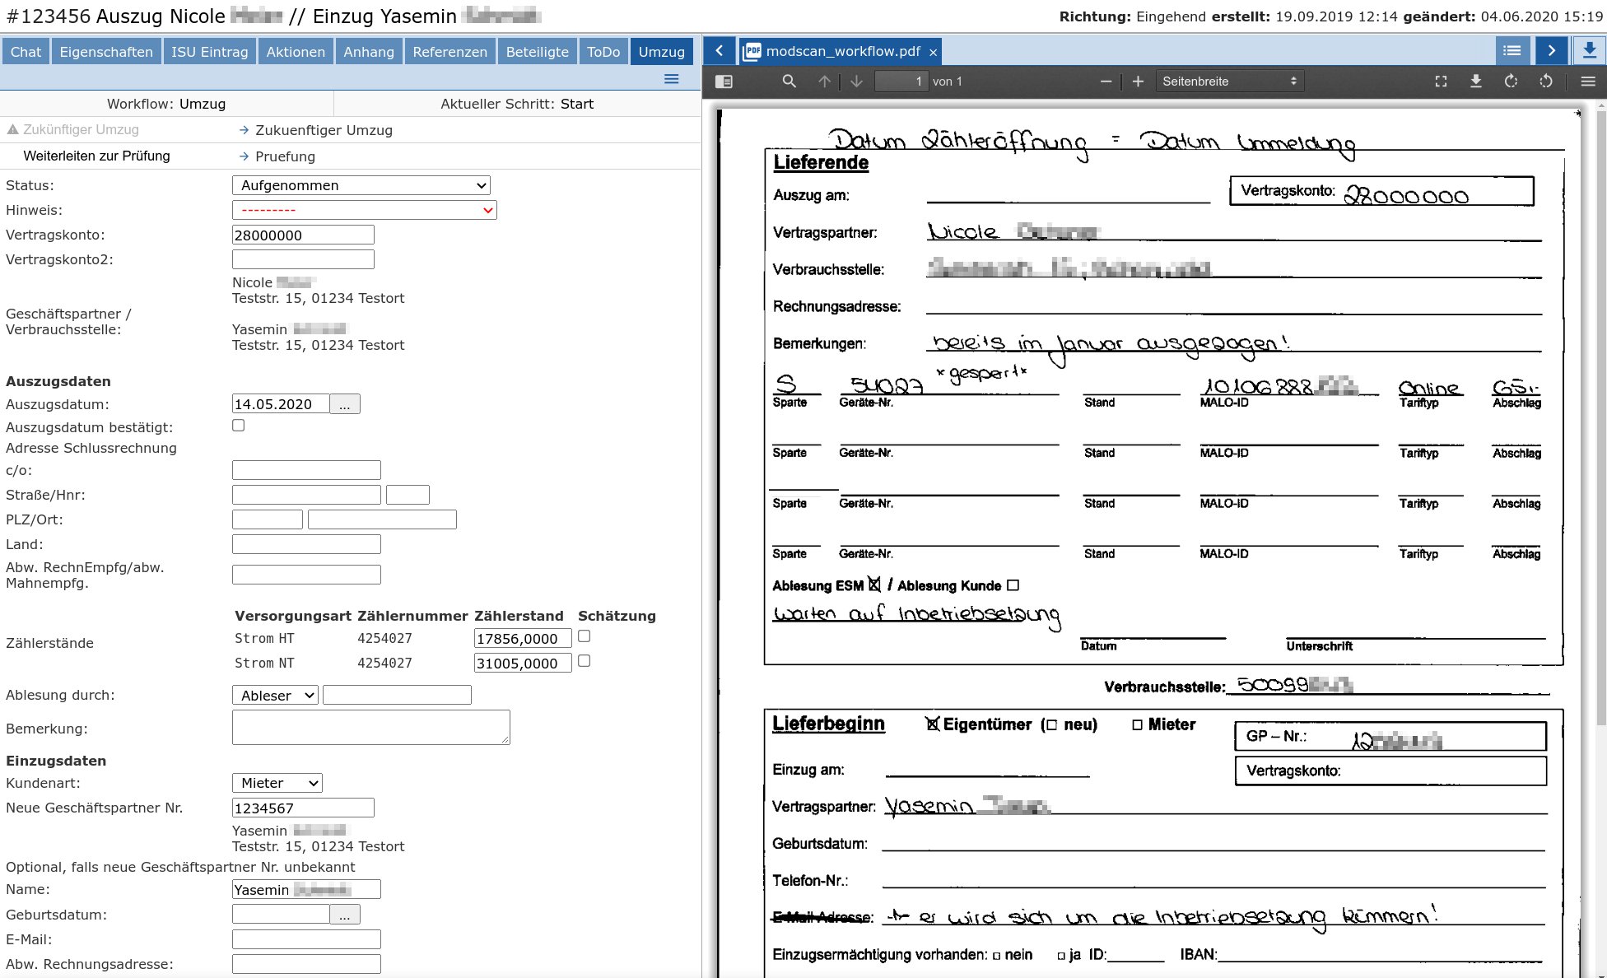This screenshot has width=1607, height=978.
Task: Open the Hinweis dropdown
Action: point(365,210)
